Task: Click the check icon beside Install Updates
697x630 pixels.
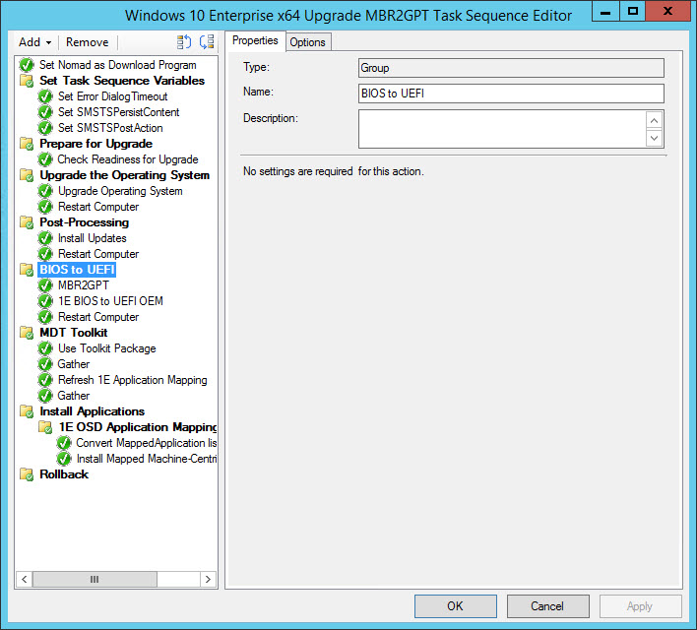Action: pyautogui.click(x=45, y=238)
